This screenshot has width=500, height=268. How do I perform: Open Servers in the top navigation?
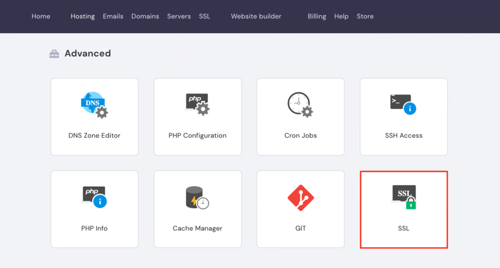(x=179, y=16)
